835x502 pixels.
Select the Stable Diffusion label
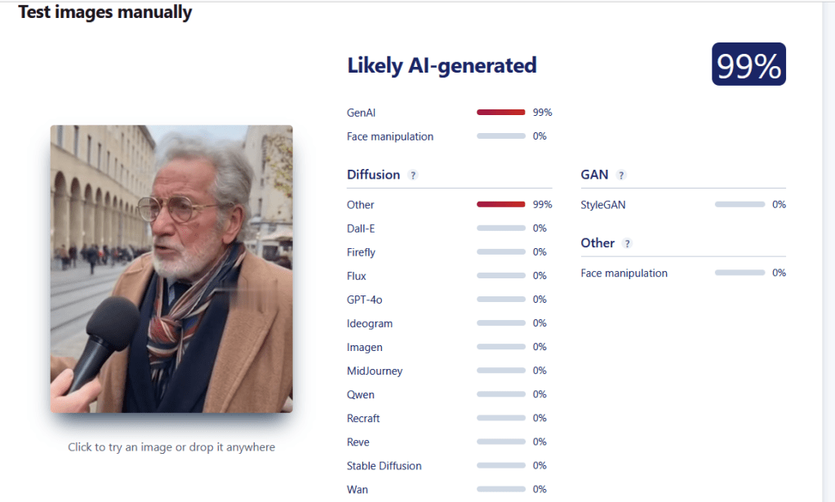[x=384, y=465]
